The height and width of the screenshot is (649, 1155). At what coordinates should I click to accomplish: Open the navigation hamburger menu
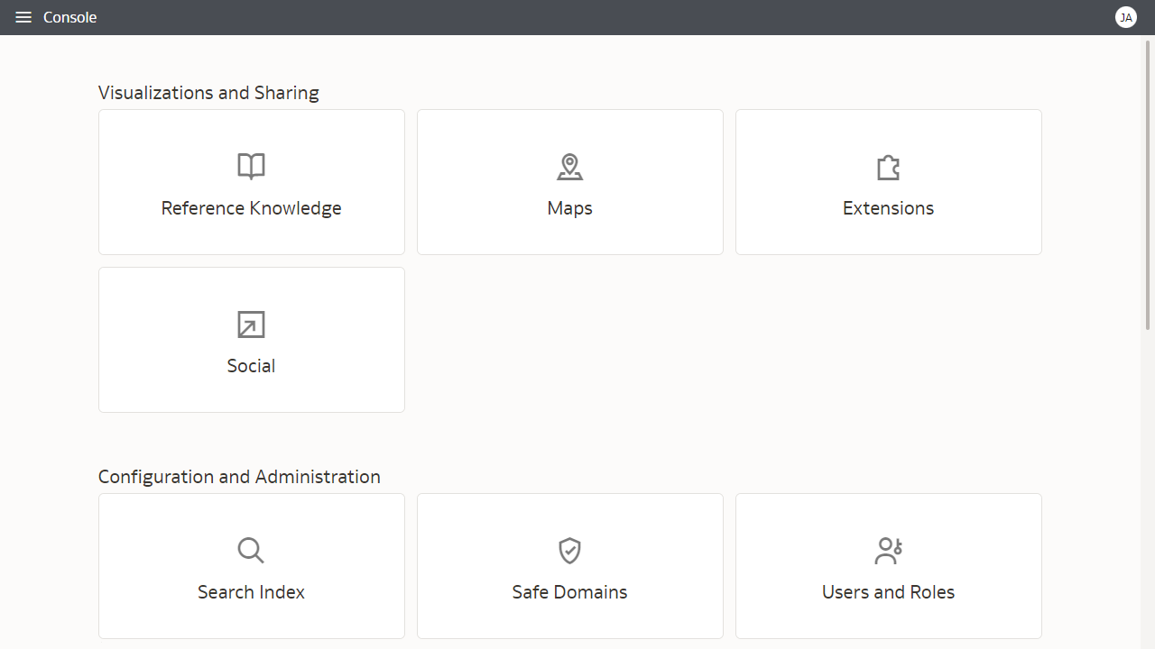coord(23,16)
